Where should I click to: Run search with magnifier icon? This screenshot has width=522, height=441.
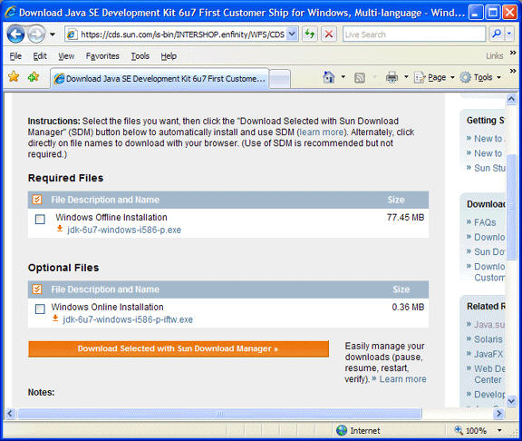497,34
